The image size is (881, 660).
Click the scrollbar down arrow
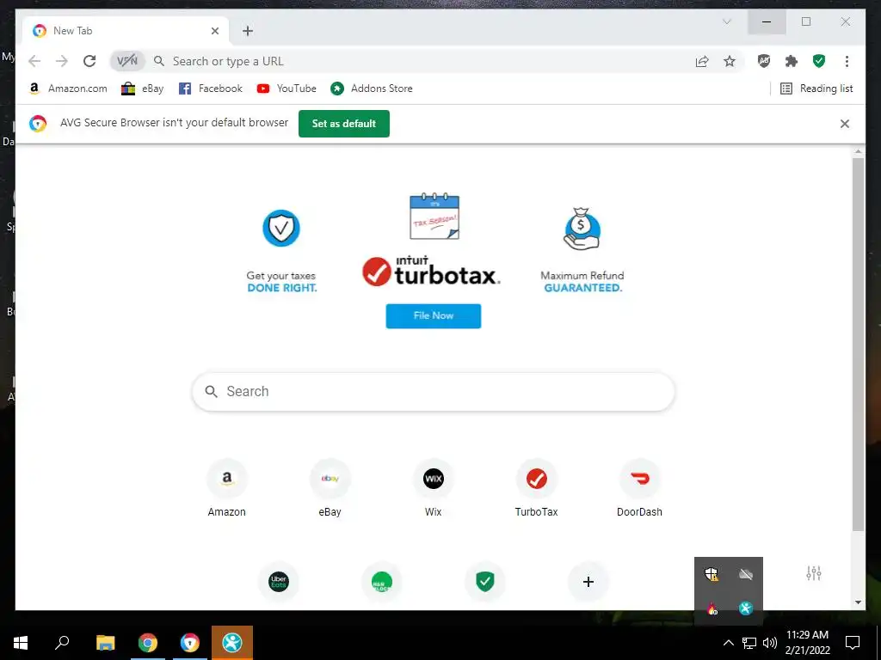(x=858, y=602)
